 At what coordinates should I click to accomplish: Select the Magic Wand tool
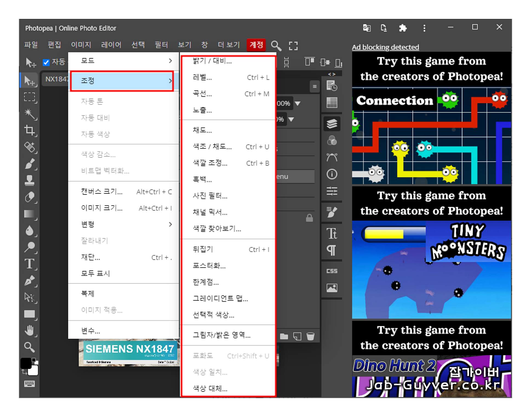coord(30,113)
